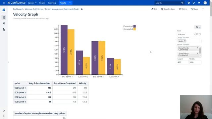Click Save for later
212x119 pixels.
pos(168,9)
